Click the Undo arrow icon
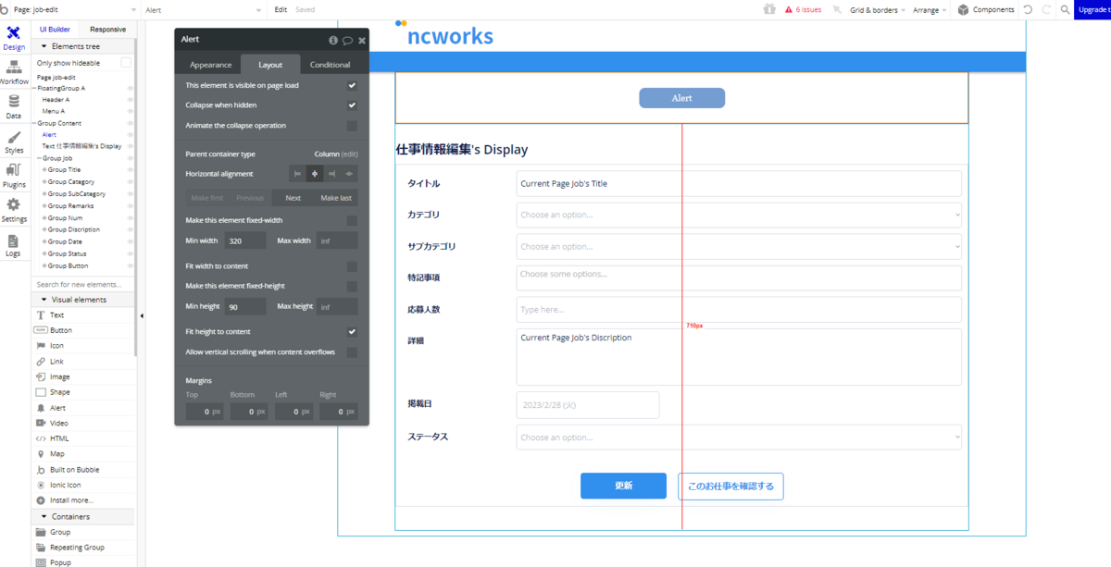The width and height of the screenshot is (1111, 567). tap(1028, 9)
